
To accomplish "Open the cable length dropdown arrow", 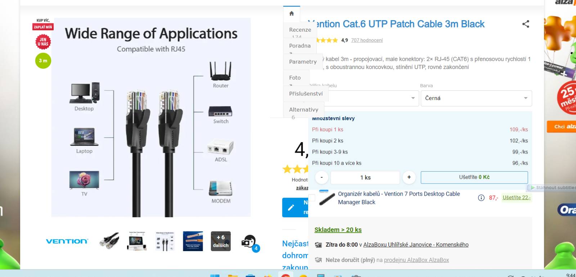I will [x=413, y=98].
